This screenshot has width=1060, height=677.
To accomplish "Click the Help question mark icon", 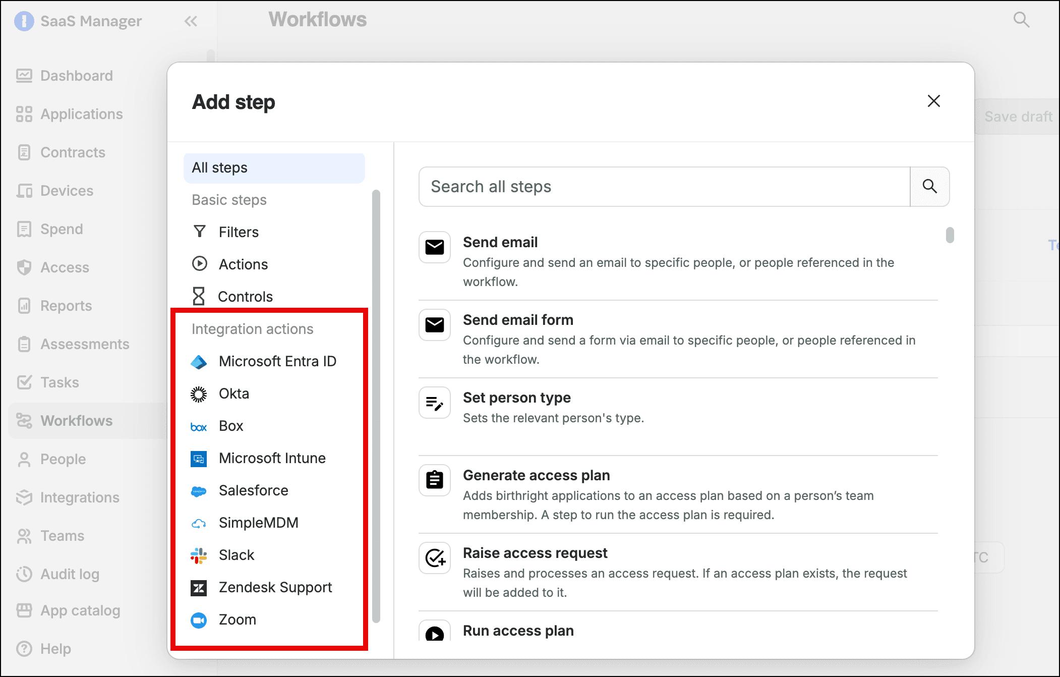I will pyautogui.click(x=24, y=649).
